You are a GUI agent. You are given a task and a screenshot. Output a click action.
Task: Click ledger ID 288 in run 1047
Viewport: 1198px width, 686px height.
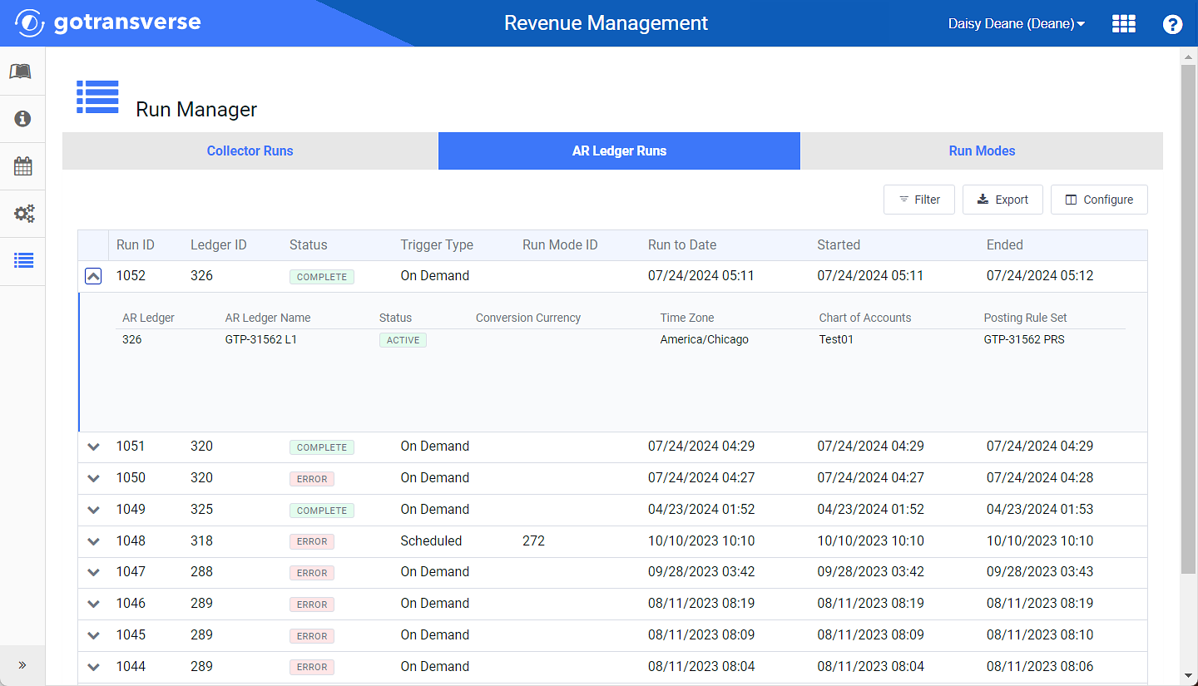click(x=201, y=571)
